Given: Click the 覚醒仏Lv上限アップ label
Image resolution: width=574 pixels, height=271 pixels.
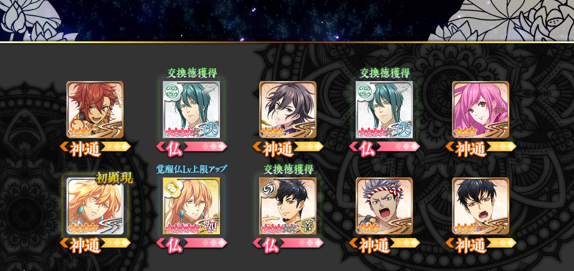Looking at the screenshot, I should [x=192, y=169].
